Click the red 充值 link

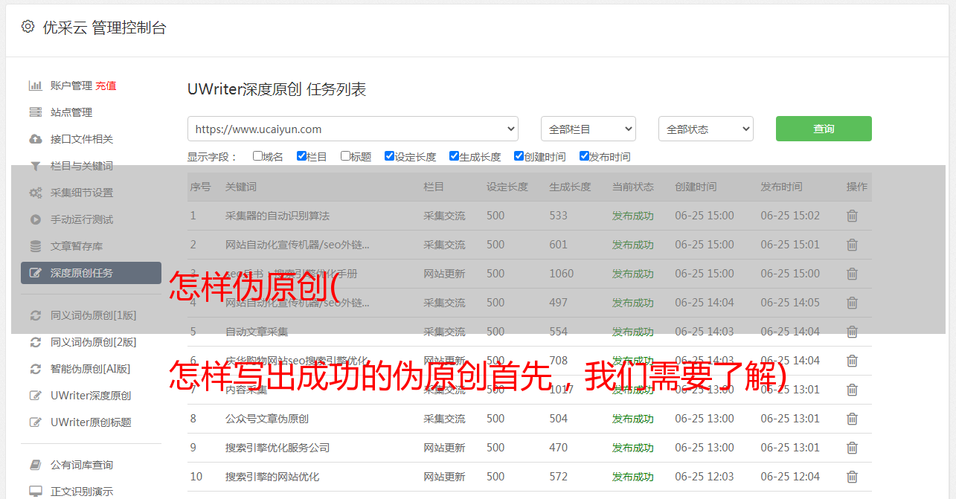106,86
